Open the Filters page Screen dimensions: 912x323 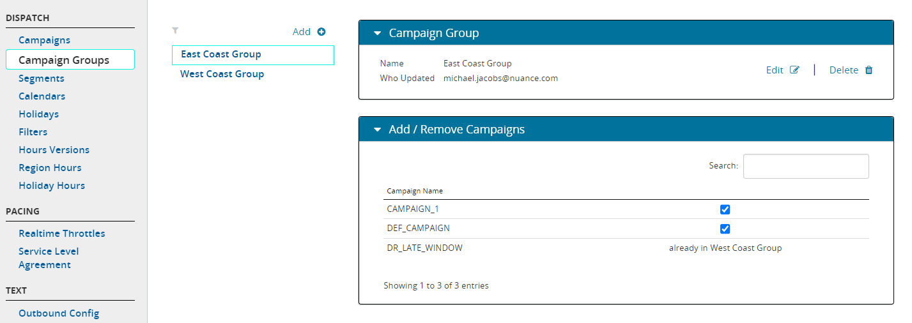click(33, 132)
